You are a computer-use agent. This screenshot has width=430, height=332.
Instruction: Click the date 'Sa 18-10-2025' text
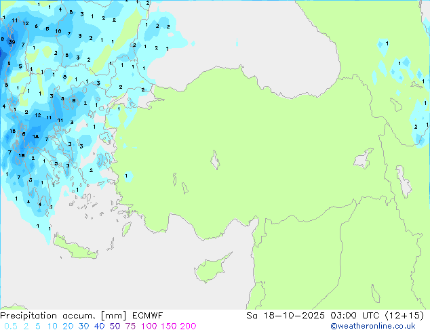(286, 316)
